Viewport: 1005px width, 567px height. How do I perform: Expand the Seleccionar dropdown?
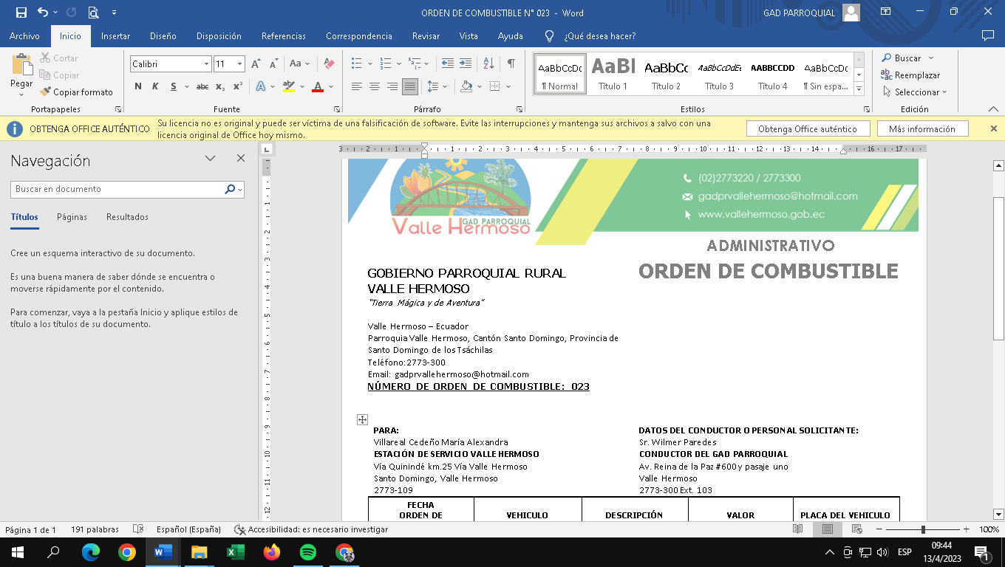click(x=915, y=92)
